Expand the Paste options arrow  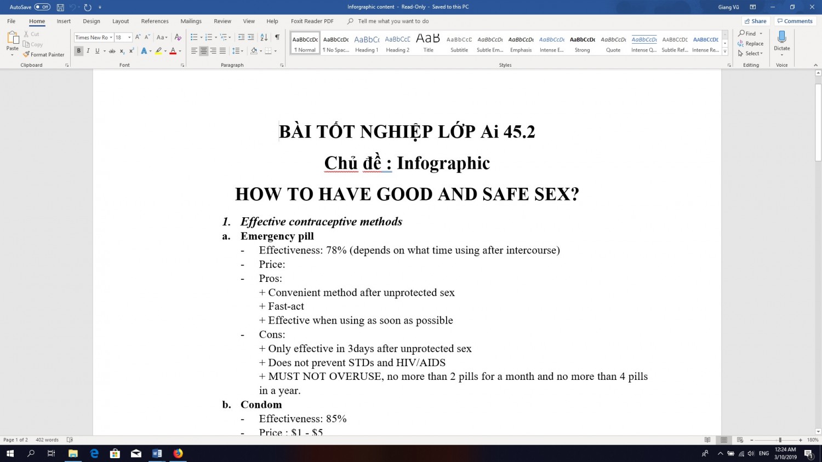pyautogui.click(x=12, y=55)
